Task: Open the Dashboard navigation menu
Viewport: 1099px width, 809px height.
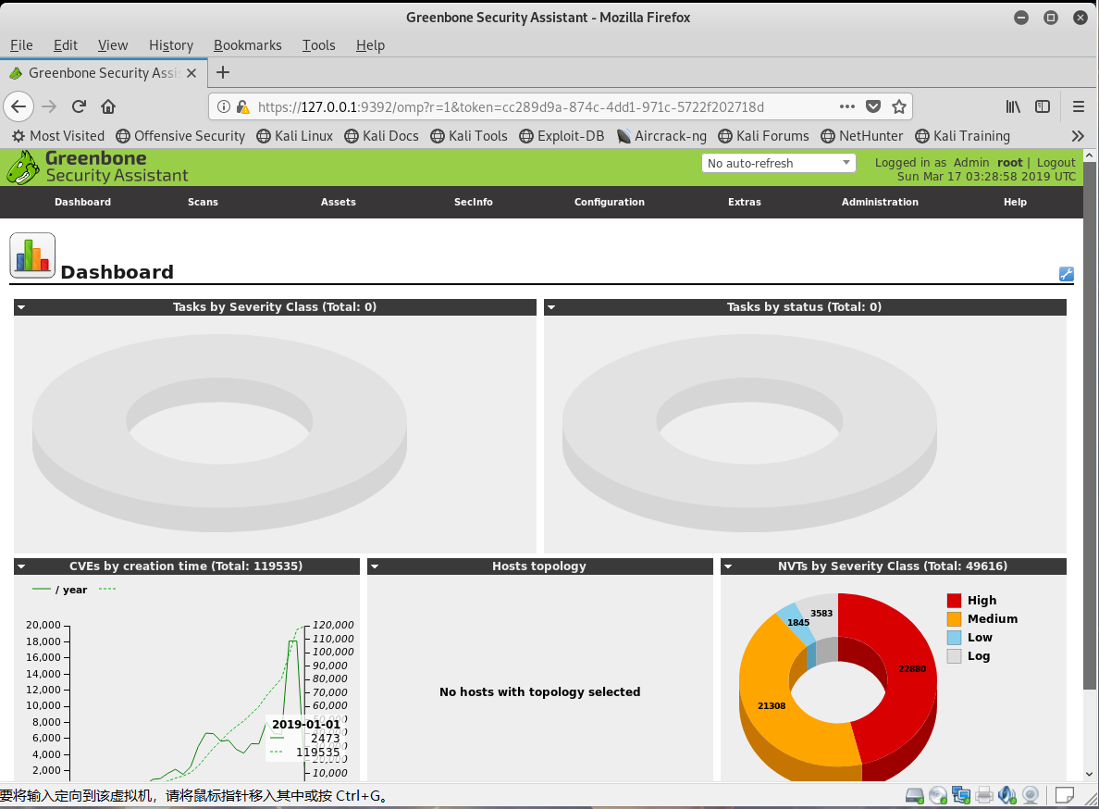Action: point(82,202)
